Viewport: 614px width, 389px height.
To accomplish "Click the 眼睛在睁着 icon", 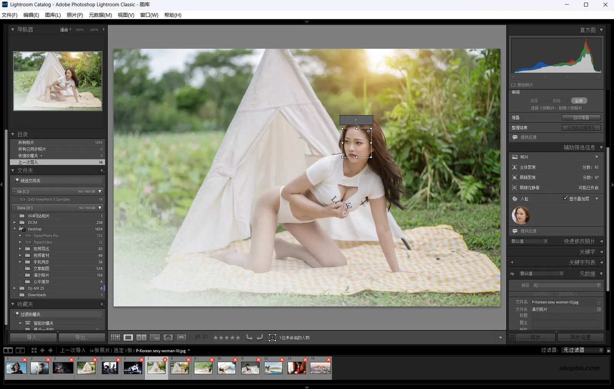I will coord(515,188).
